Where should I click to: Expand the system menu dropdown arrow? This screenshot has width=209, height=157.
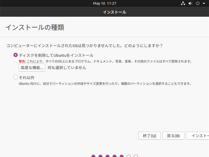coord(204,3)
